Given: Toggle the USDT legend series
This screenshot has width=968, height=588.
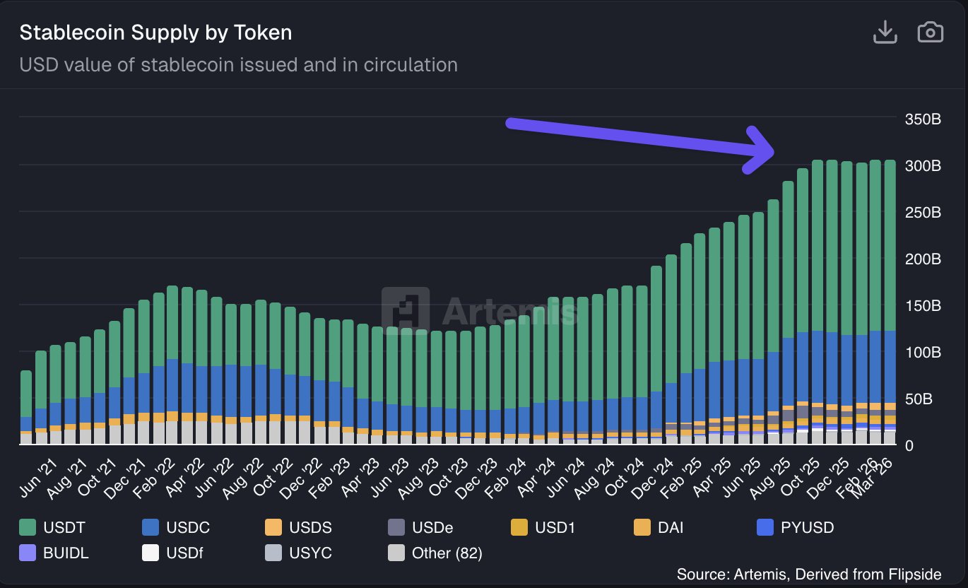Looking at the screenshot, I should (64, 527).
